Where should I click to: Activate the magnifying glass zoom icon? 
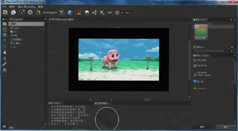102,13
